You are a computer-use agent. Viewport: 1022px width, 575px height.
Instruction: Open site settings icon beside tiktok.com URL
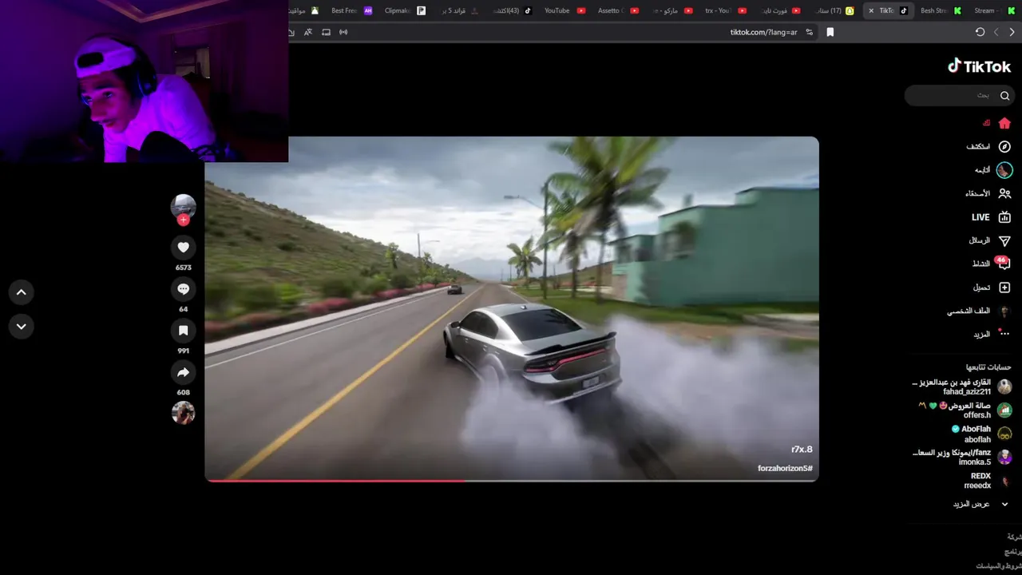810,32
